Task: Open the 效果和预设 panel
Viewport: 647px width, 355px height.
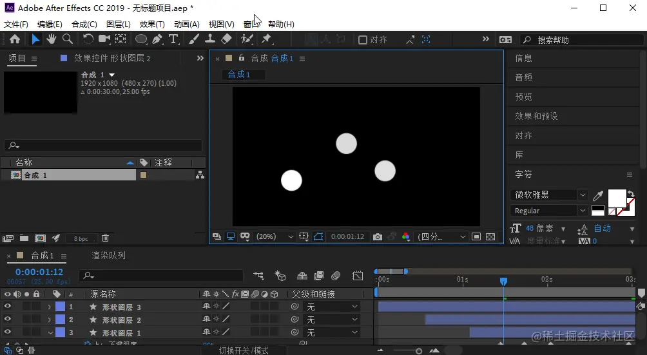Action: 536,116
